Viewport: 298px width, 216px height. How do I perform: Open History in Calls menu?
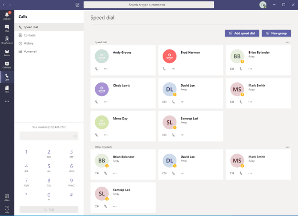[x=49, y=44]
